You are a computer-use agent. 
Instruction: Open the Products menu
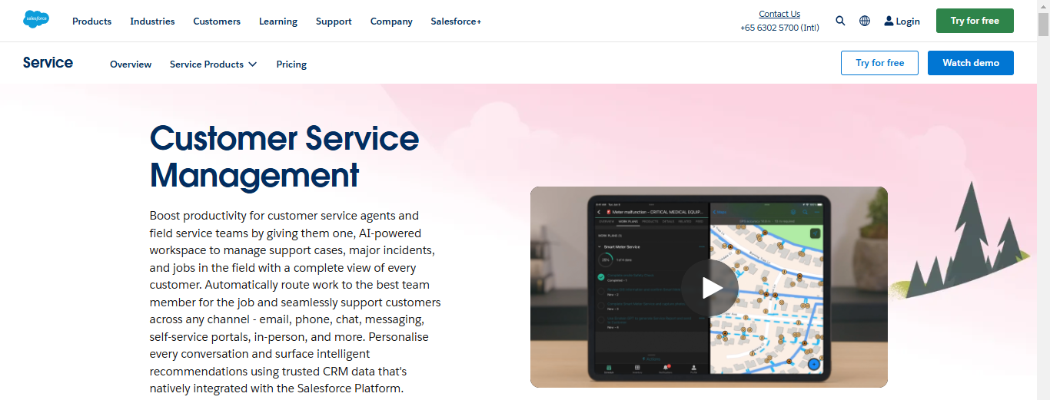click(x=92, y=21)
